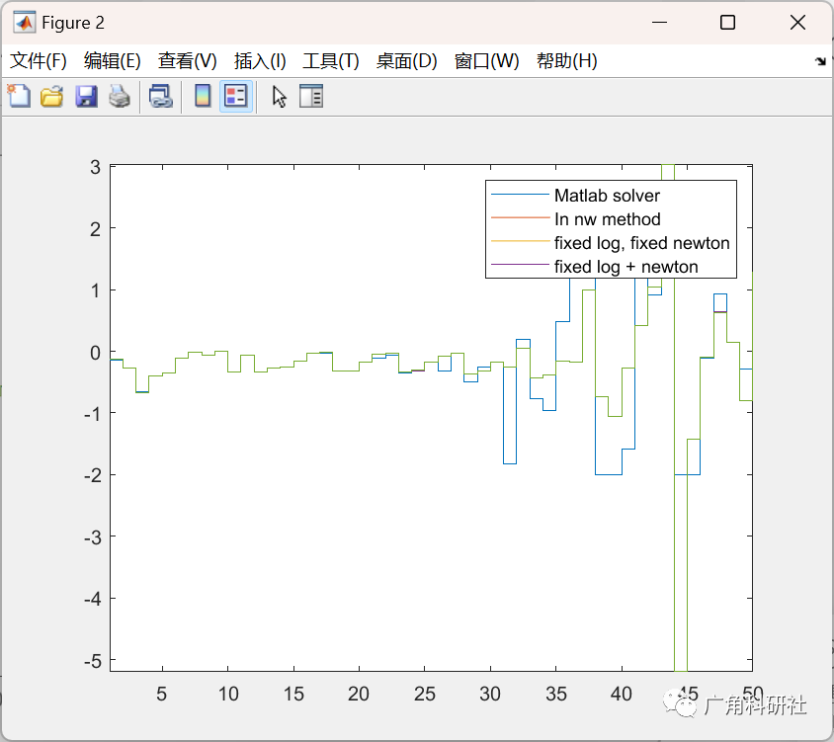Select the Edit Plot arrow tool
834x742 pixels.
pos(280,96)
